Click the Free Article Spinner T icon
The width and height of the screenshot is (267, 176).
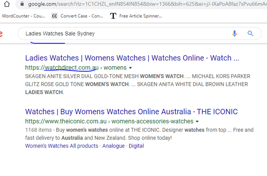coord(113,16)
